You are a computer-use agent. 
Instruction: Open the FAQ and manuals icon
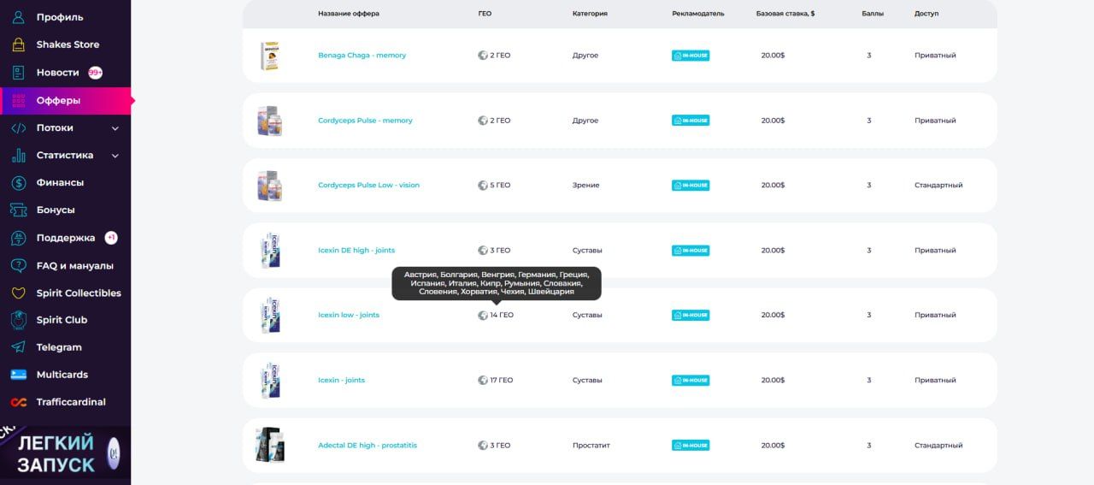[x=19, y=265]
